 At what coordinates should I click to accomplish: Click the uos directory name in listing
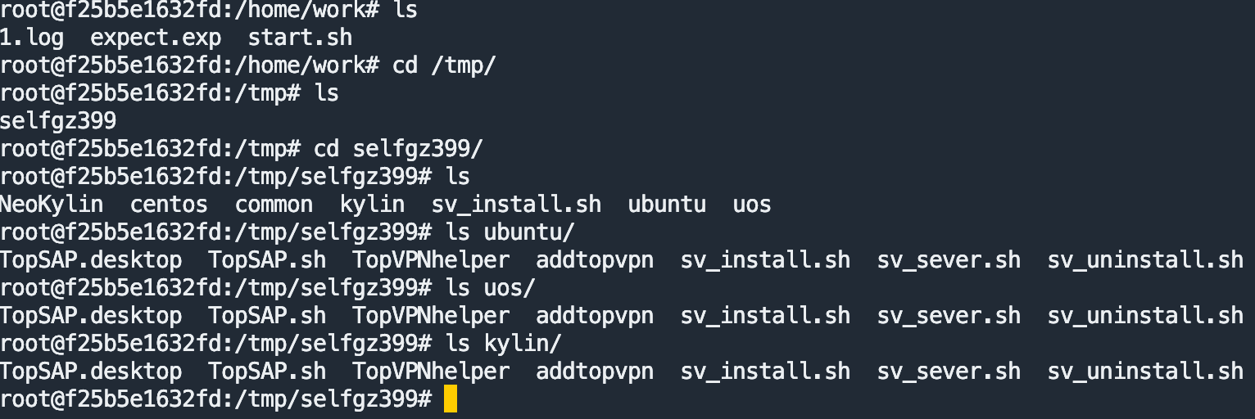752,205
